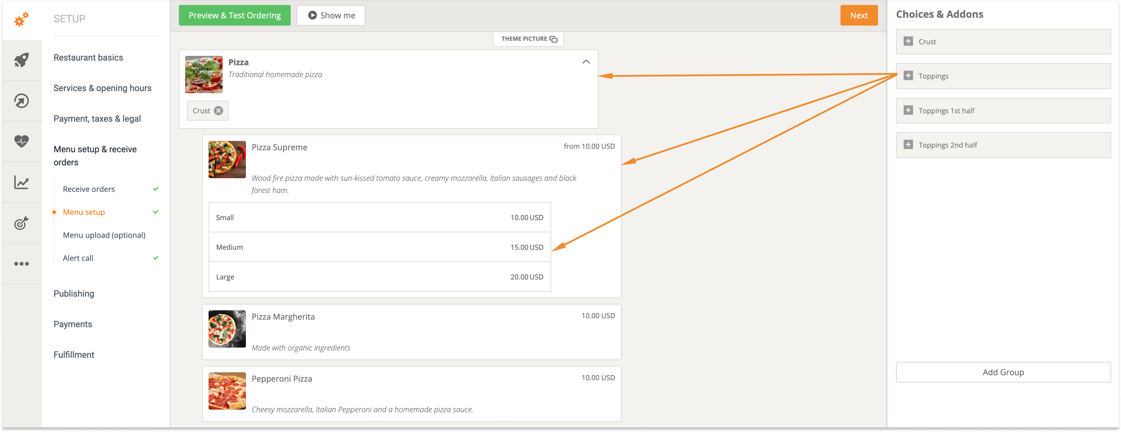Click the Pepperoni Pizza item title
Viewport: 1121px width, 432px height.
click(x=282, y=378)
